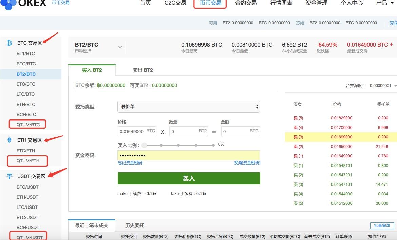Select ETC/USDT in the sidebar
Viewport: 397px width, 240px height.
[27, 217]
